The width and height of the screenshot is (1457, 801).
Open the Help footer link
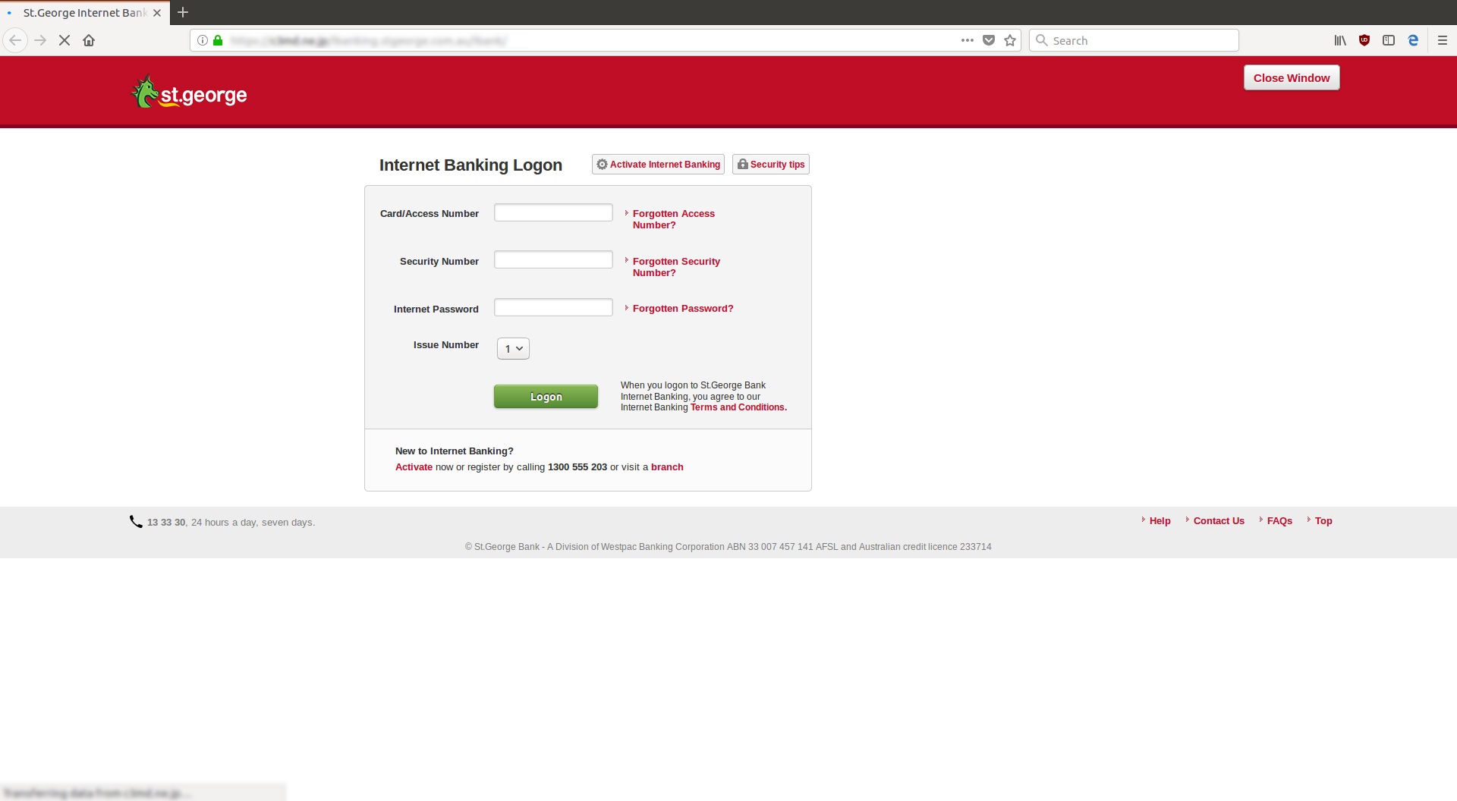(1160, 521)
